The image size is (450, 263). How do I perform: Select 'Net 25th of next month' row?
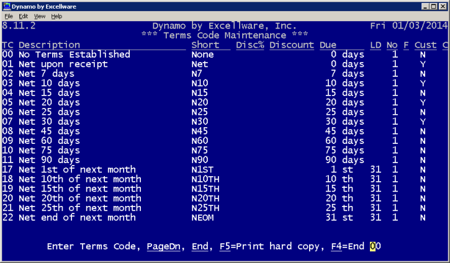coord(225,208)
